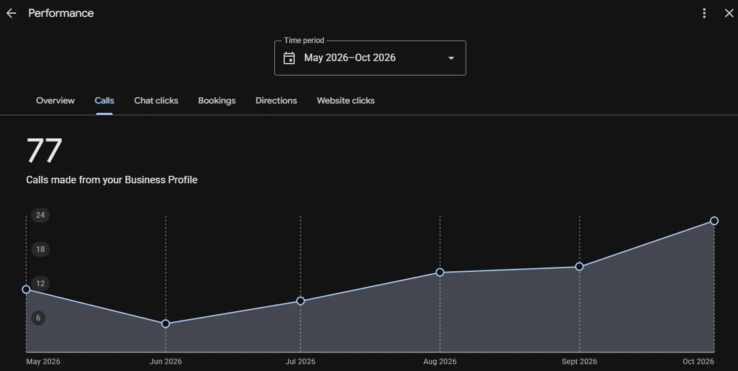Open the three-dot more options menu

pos(704,13)
